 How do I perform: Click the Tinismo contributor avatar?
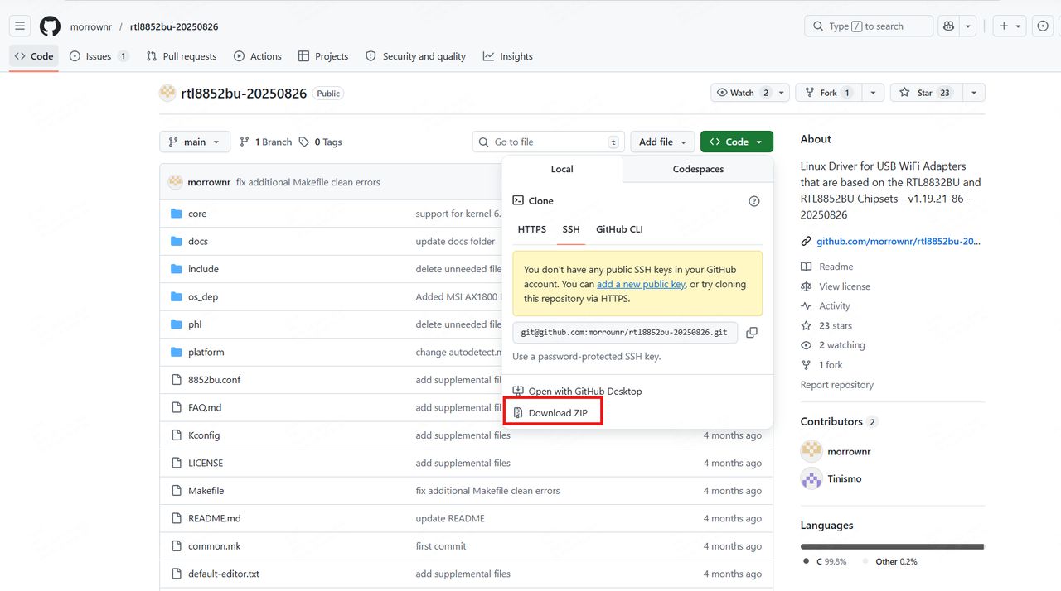[x=811, y=478]
